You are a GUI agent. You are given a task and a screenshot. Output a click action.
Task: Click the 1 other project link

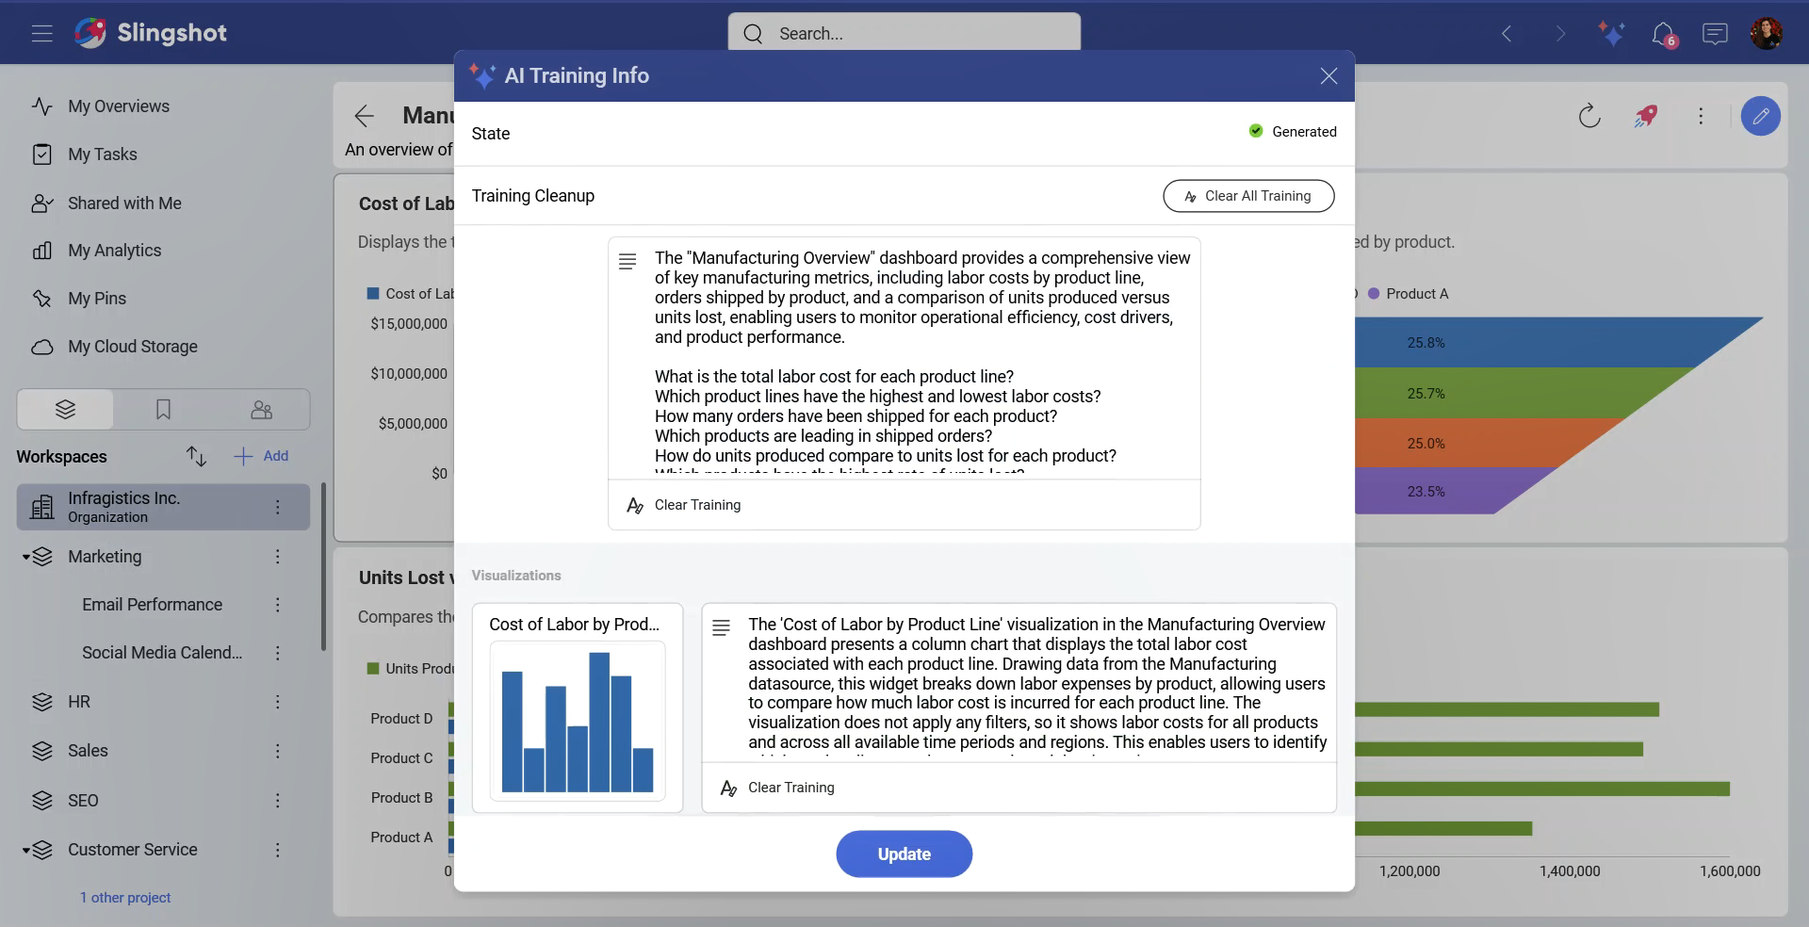click(x=125, y=898)
